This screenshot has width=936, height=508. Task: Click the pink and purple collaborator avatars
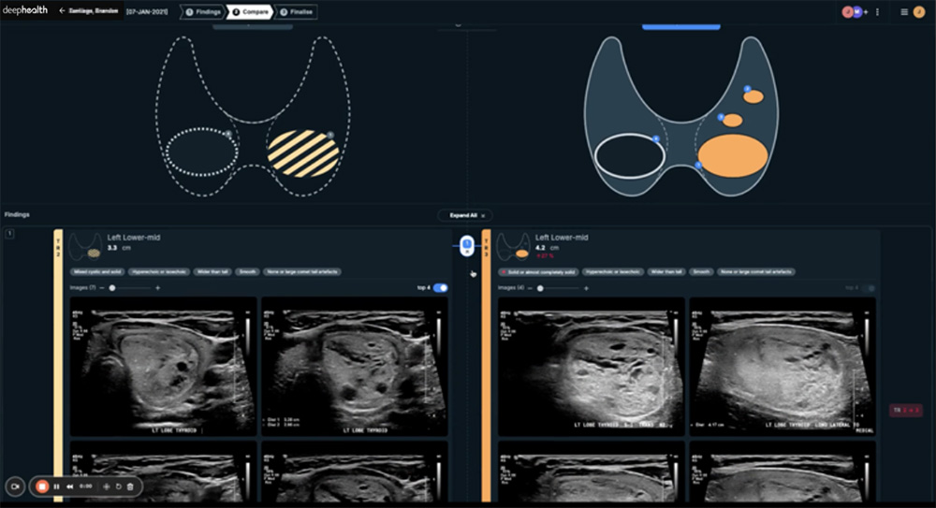852,12
